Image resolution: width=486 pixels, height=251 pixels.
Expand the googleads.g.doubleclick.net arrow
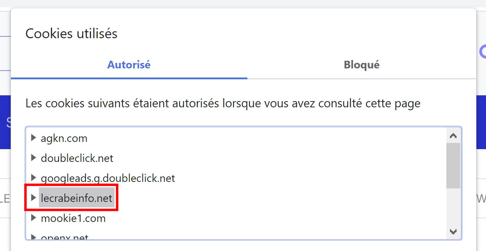click(x=33, y=178)
